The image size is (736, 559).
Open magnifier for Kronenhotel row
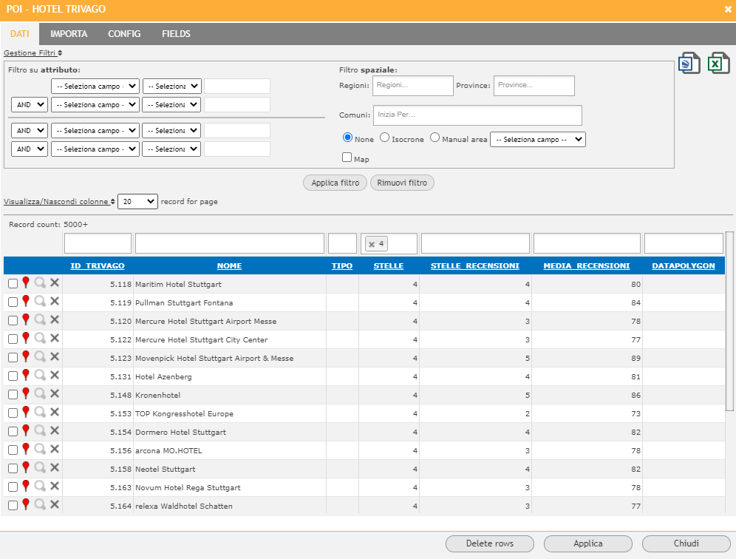(41, 393)
